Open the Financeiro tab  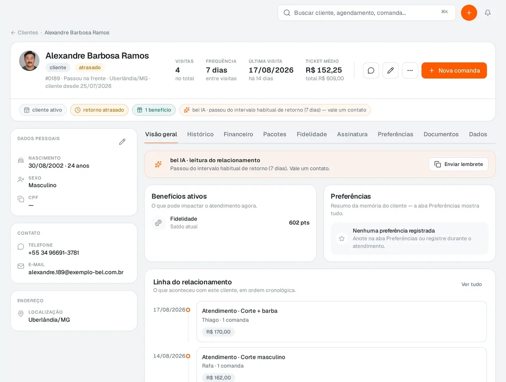238,134
